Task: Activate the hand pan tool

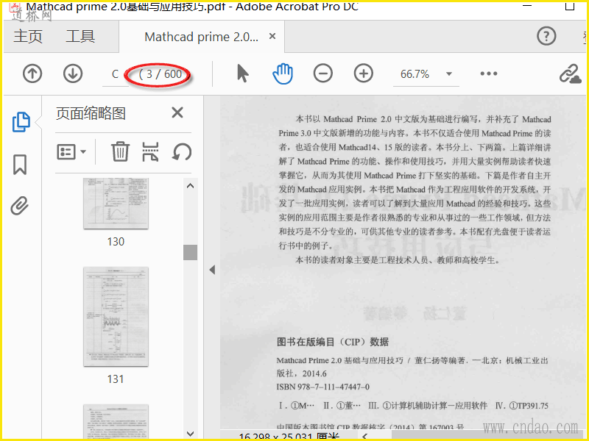Action: [283, 73]
